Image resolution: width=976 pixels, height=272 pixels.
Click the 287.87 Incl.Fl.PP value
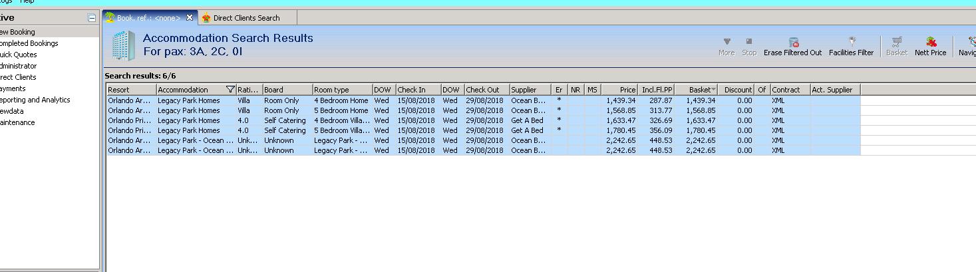click(661, 100)
